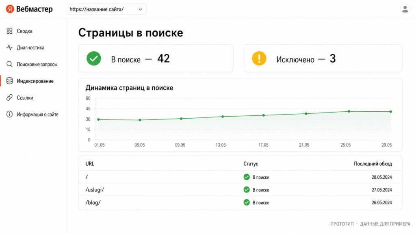
Task: Select the 01.05 chart data point
Action: pyautogui.click(x=98, y=120)
